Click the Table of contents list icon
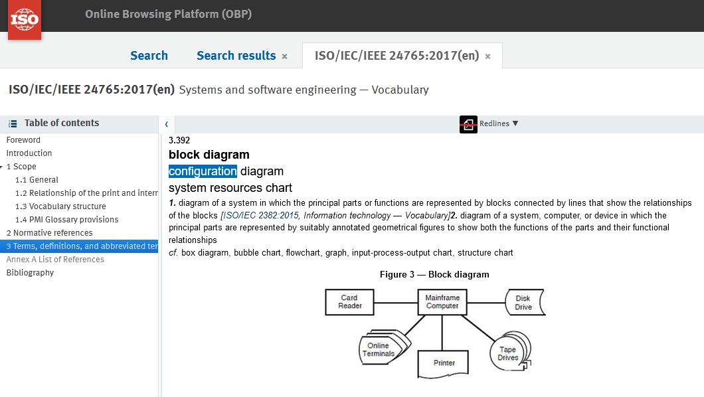This screenshot has width=704, height=397. [x=13, y=123]
